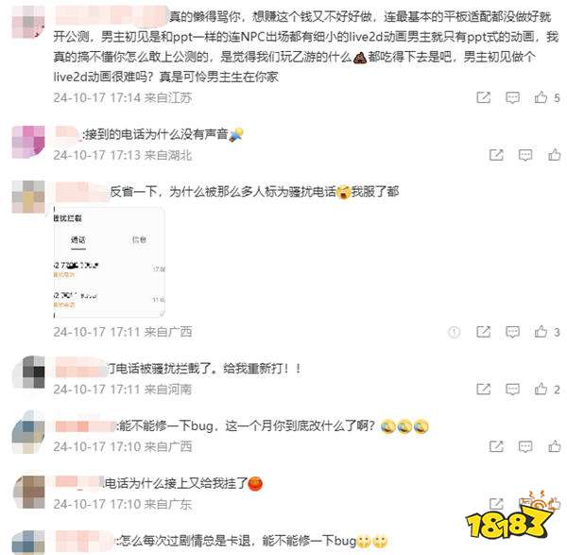The height and width of the screenshot is (555, 567).
Task: Share the Hubei 17:13 comment
Action: (496, 155)
